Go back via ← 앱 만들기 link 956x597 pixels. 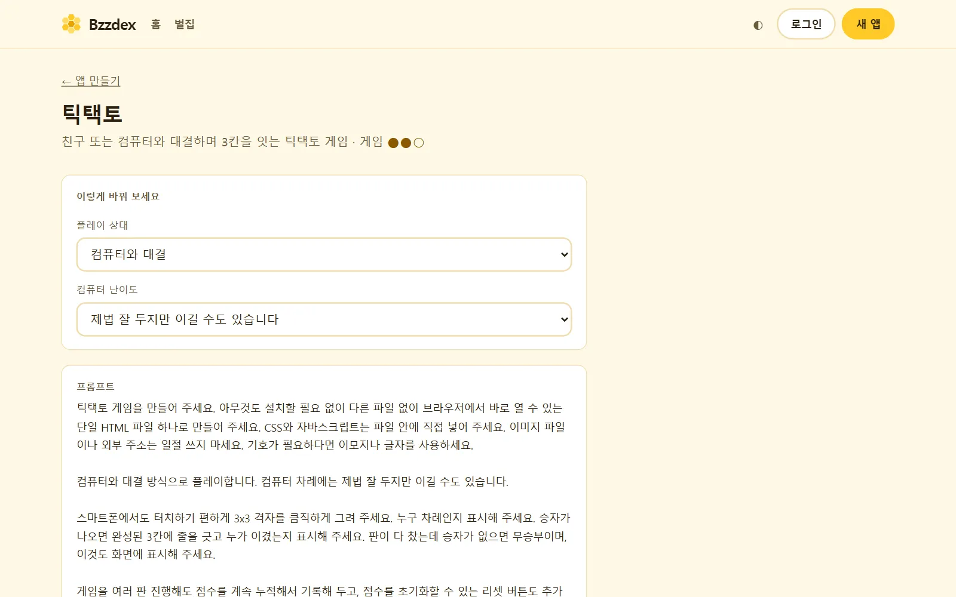(91, 81)
